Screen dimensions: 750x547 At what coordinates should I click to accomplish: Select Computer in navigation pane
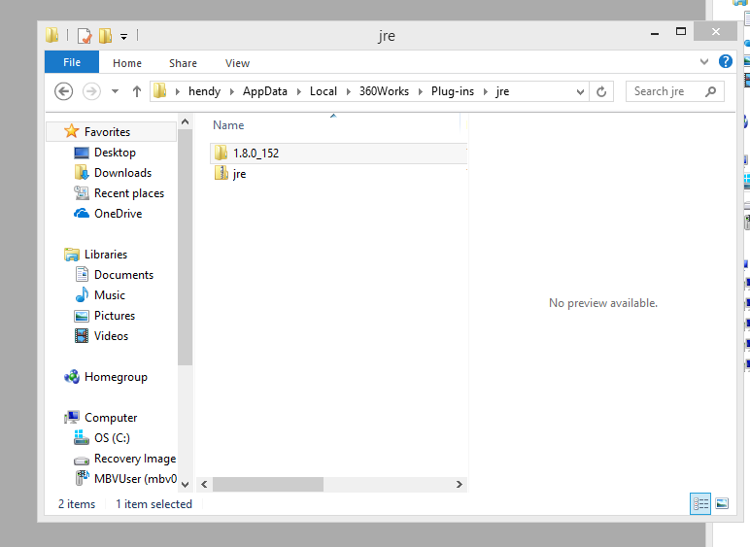tap(111, 418)
